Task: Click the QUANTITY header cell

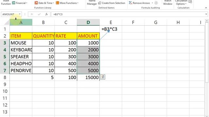Action: (43, 36)
